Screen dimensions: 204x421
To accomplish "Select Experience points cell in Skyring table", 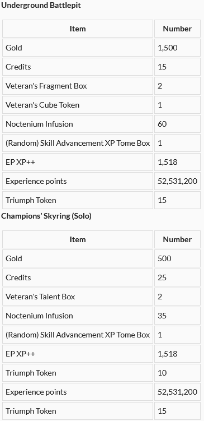I will 78,392.
